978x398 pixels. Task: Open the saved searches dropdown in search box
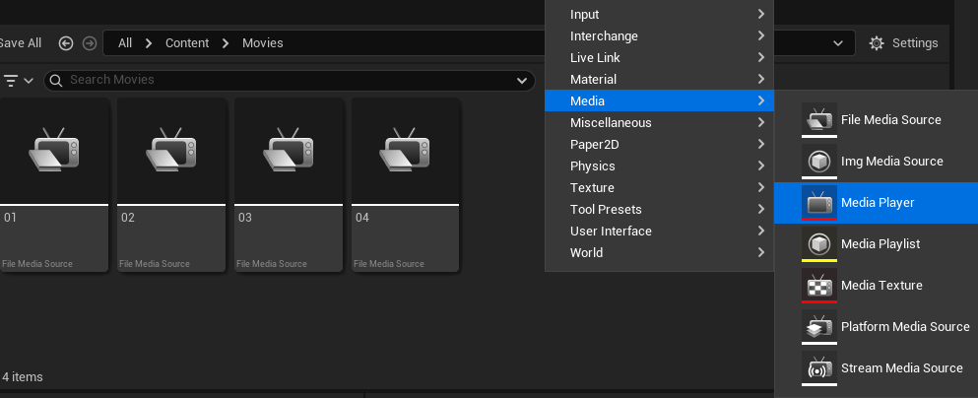[522, 81]
